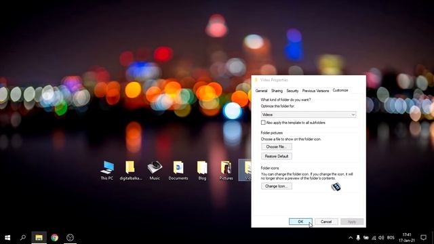
Task: Open OBS Studio taskbar icon
Action: pos(70,237)
